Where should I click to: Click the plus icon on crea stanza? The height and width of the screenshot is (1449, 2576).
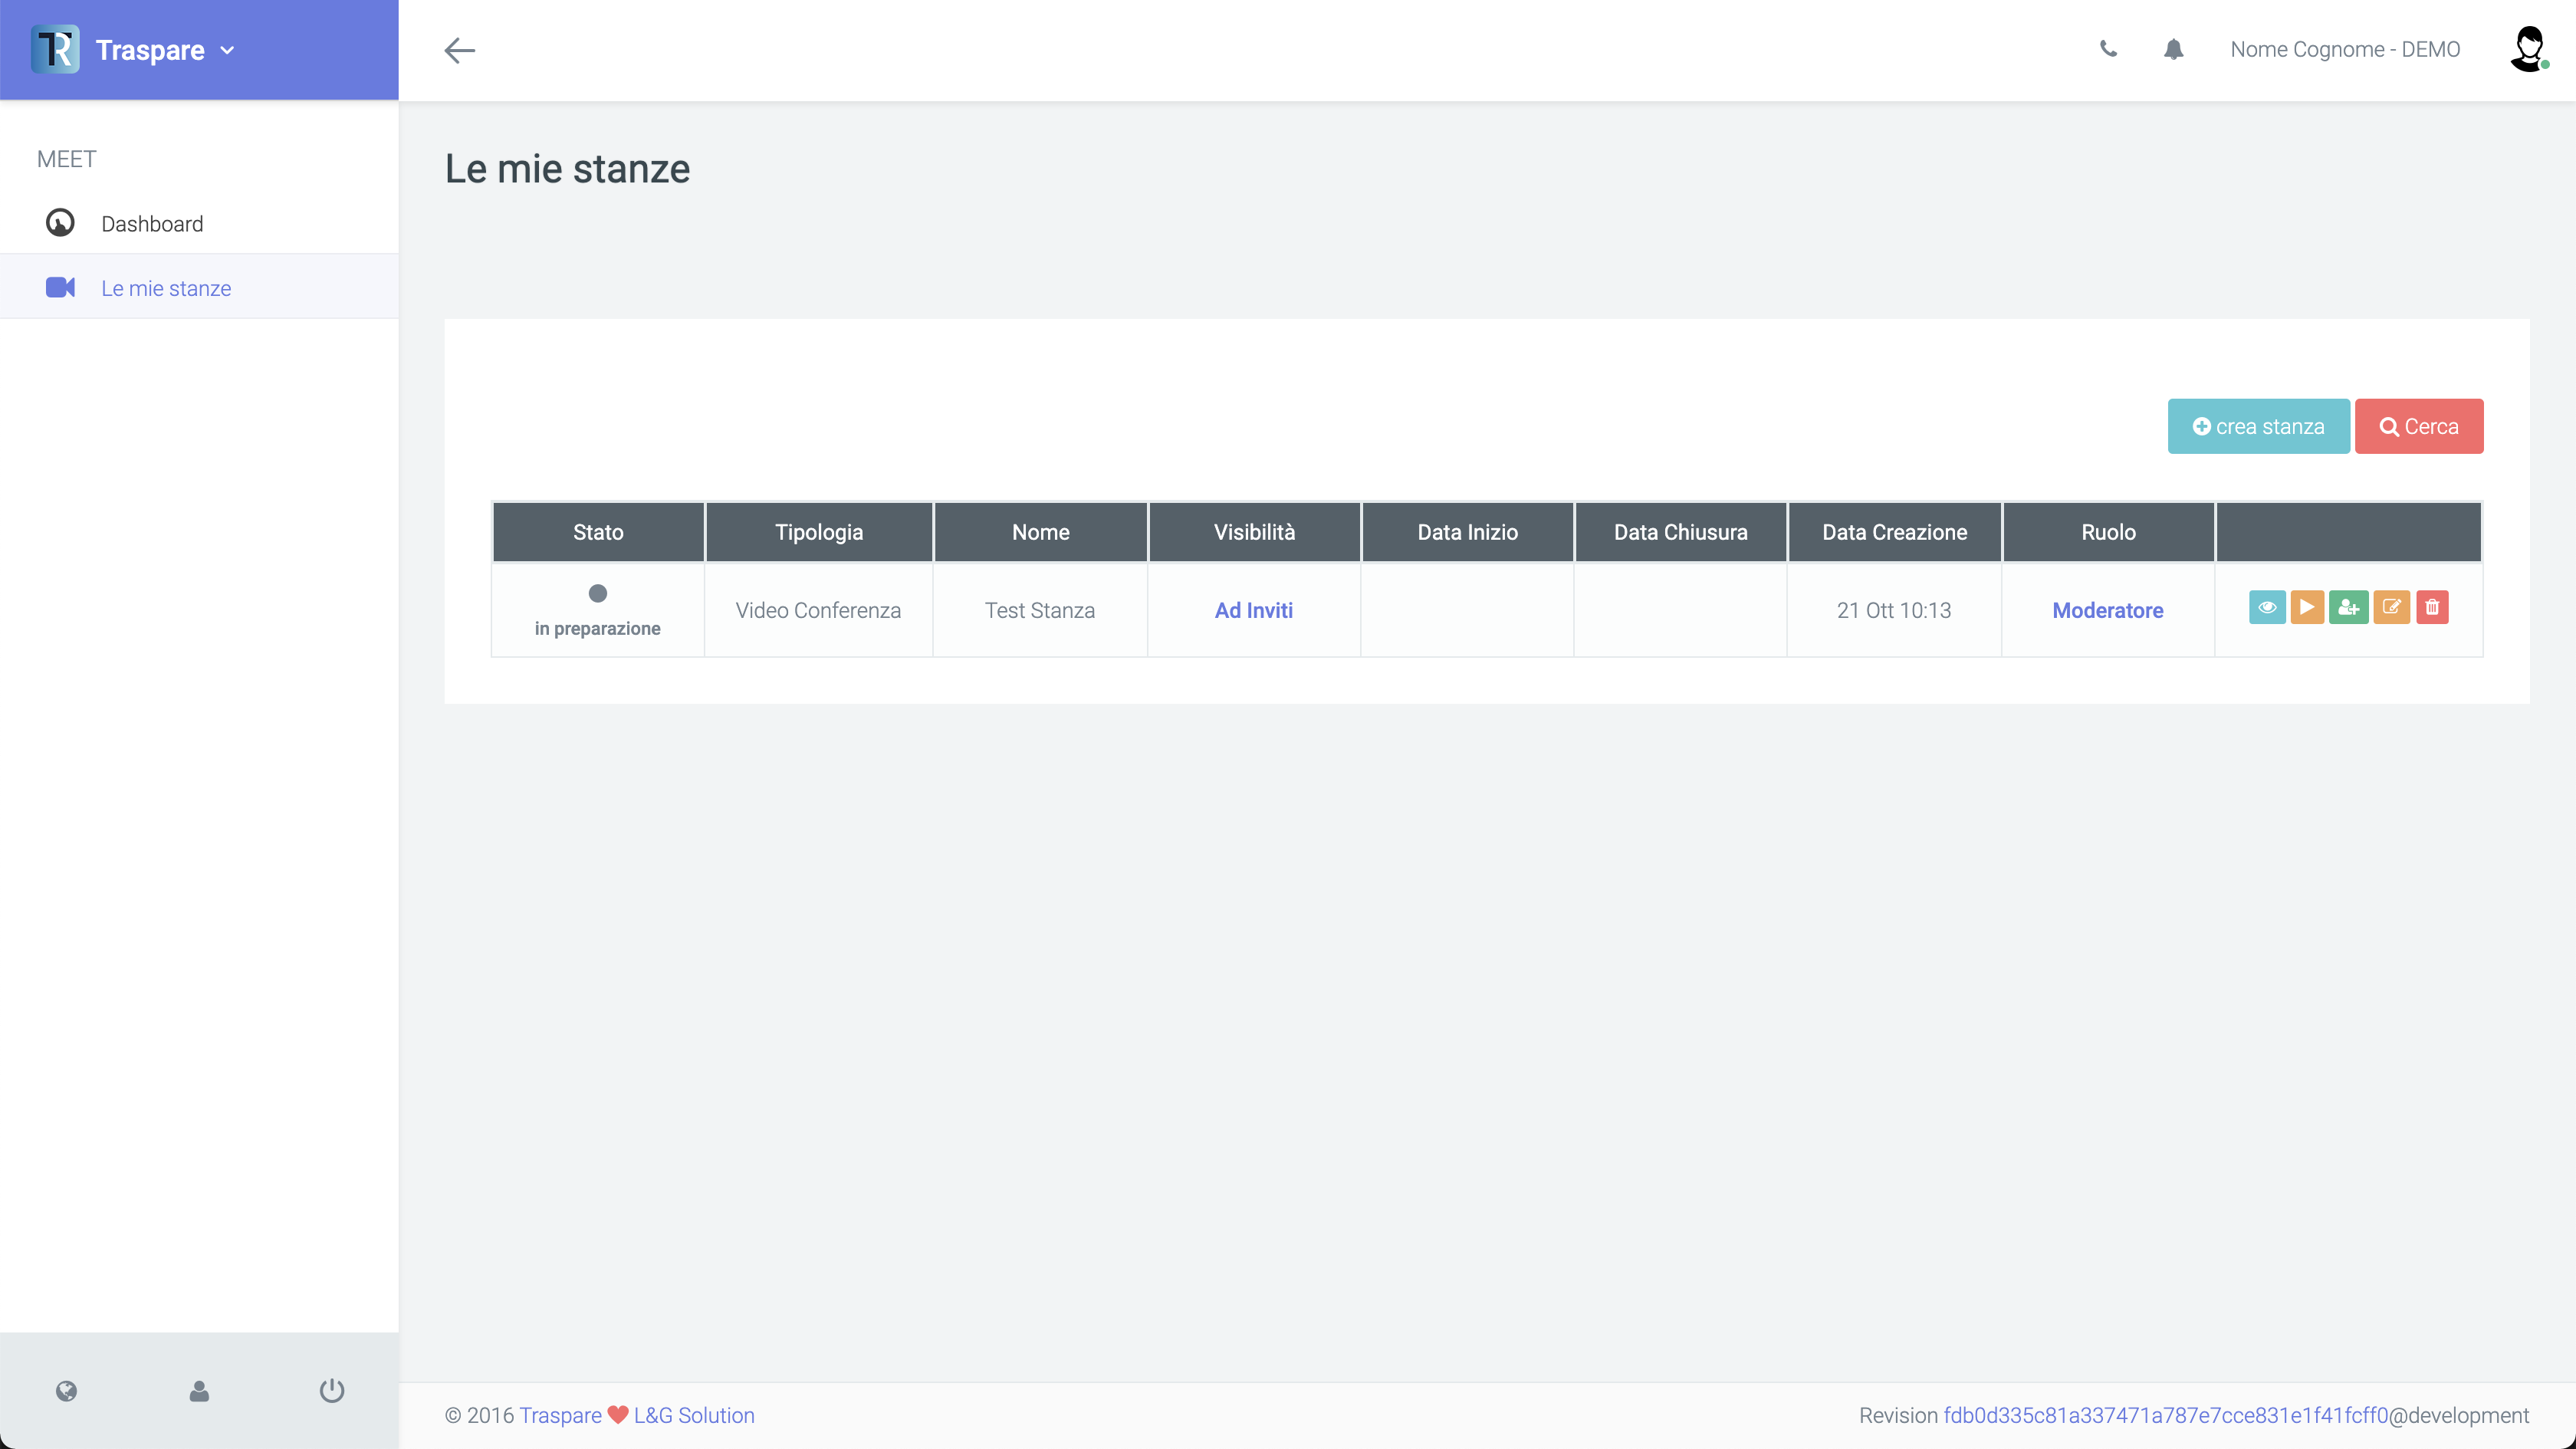(x=2201, y=426)
